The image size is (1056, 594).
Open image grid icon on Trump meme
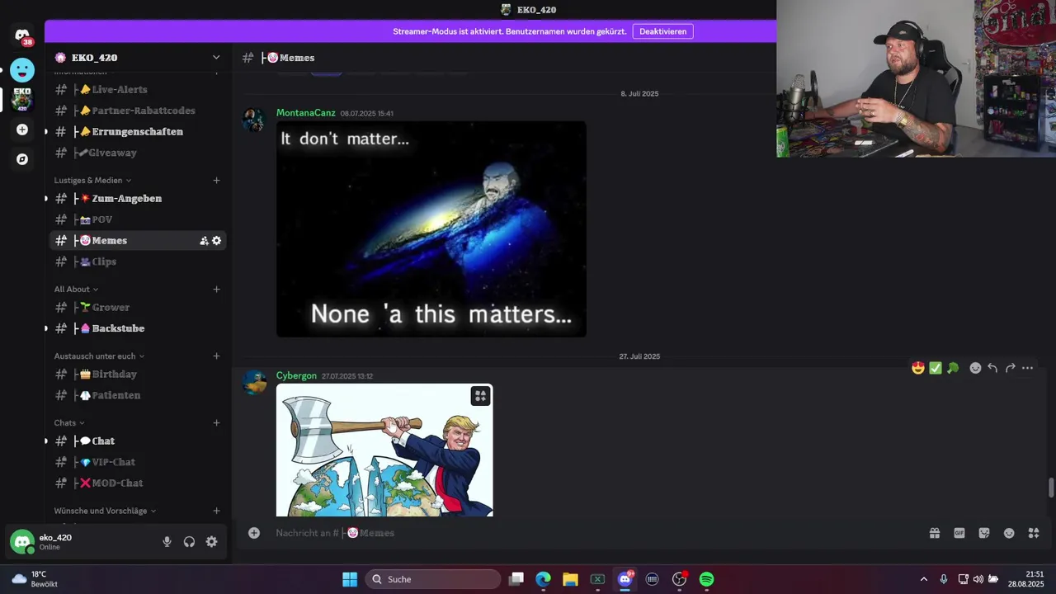pos(480,396)
